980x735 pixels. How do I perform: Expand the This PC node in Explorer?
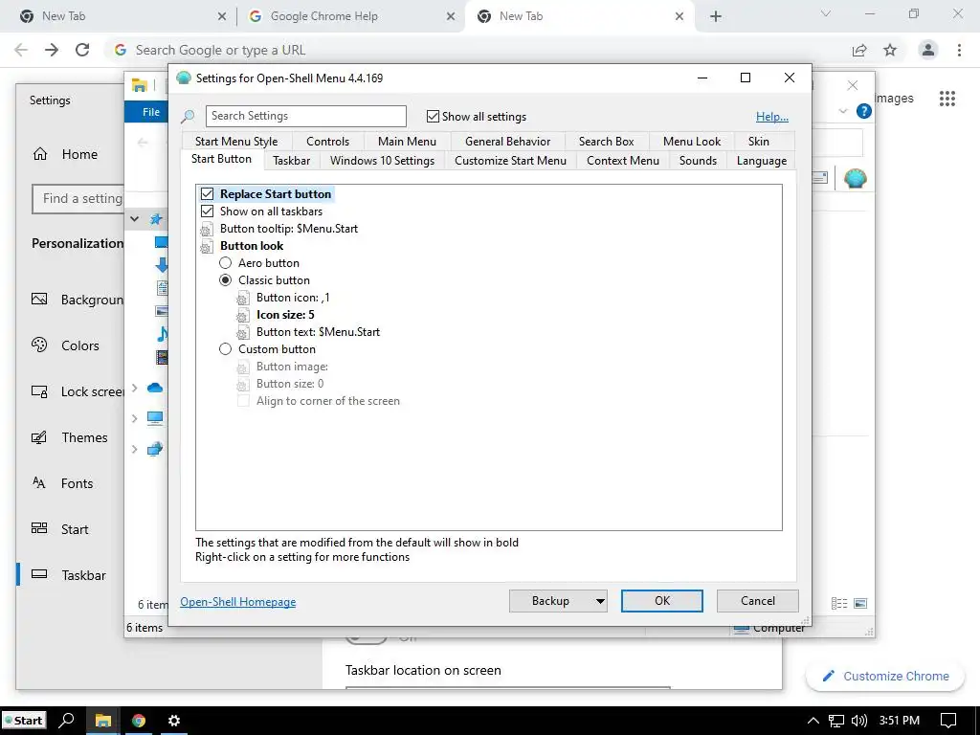[134, 418]
